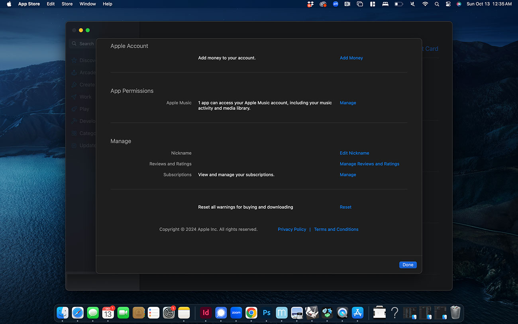Viewport: 518px width, 324px height.
Task: Click the Wi-Fi status icon
Action: click(x=425, y=4)
